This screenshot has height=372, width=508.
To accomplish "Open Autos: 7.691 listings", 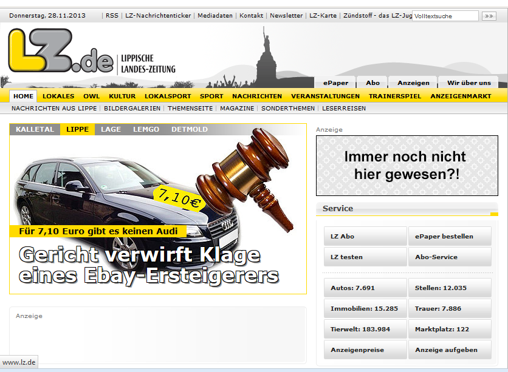I will point(365,288).
